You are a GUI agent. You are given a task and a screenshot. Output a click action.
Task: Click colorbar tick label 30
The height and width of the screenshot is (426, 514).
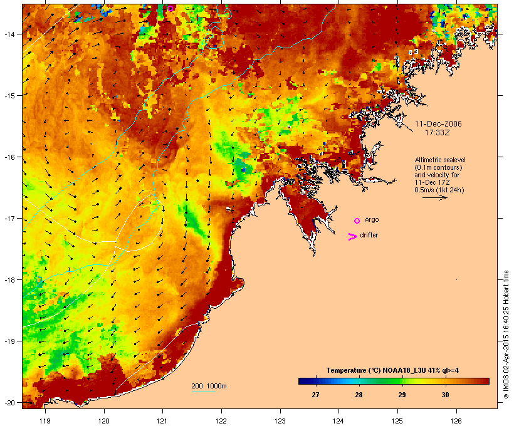445,395
